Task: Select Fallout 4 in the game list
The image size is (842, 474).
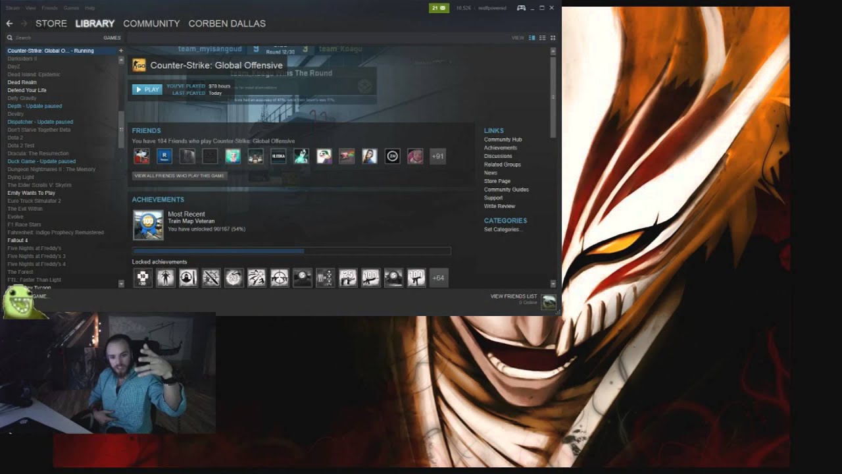Action: tap(18, 240)
